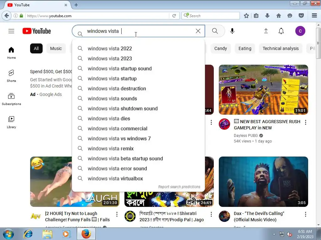The image size is (321, 240).
Task: Open Windows Media Player from taskbar
Action: pyautogui.click(x=66, y=234)
